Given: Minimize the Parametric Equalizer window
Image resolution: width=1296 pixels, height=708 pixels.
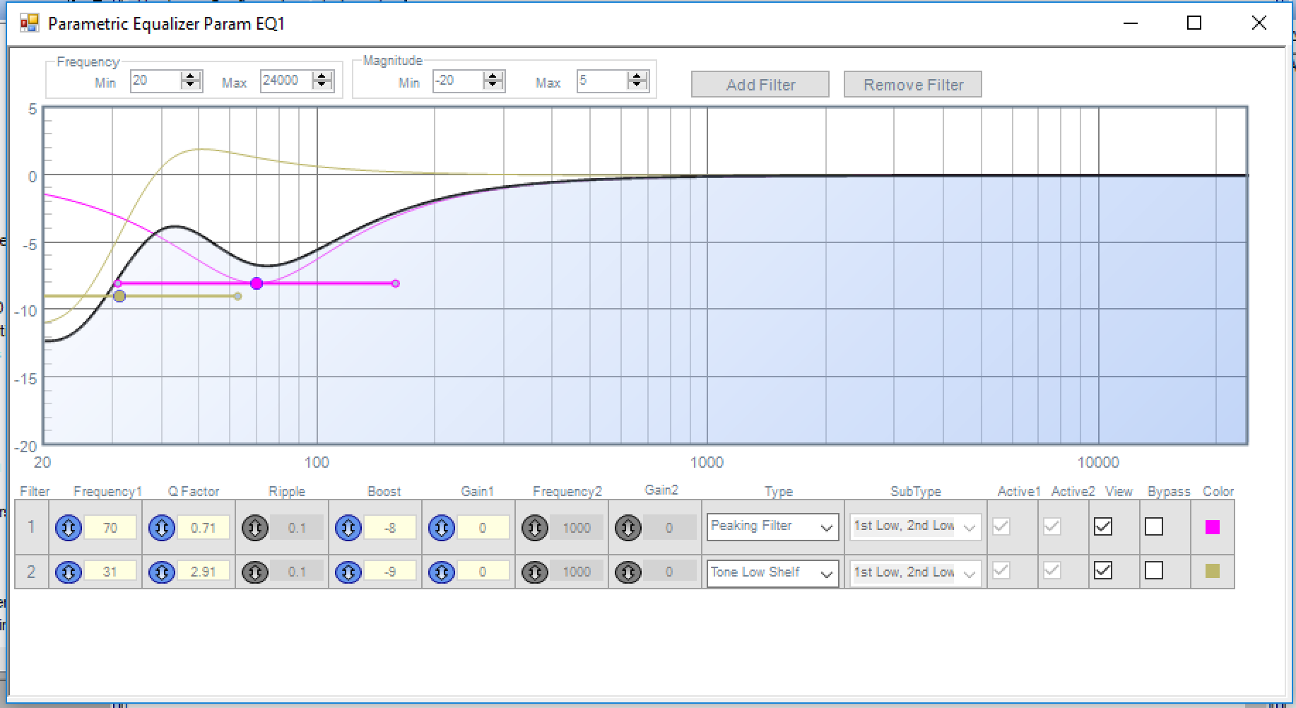Looking at the screenshot, I should click(x=1131, y=23).
